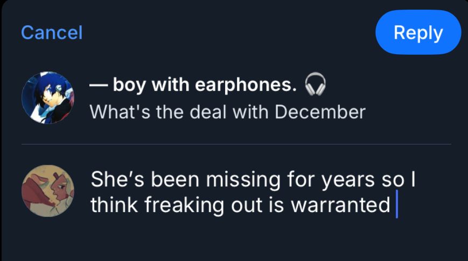Click the divider line between the posts
This screenshot has height=261, width=468.
(x=236, y=144)
